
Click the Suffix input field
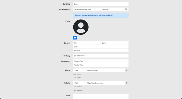pos(115,43)
